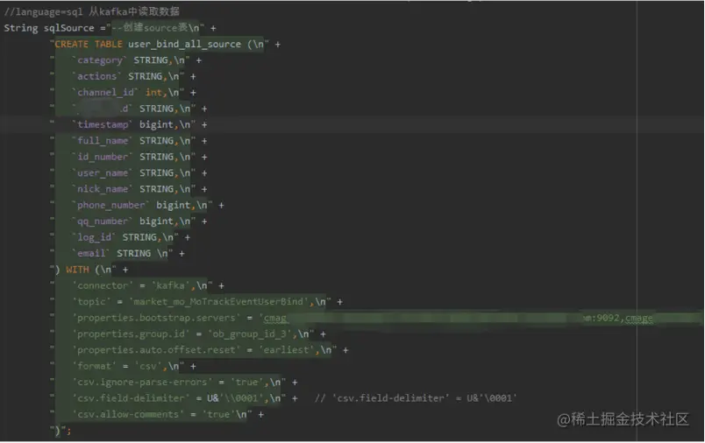
Task: Click the bigint type on timestamp line
Action: click(x=156, y=124)
